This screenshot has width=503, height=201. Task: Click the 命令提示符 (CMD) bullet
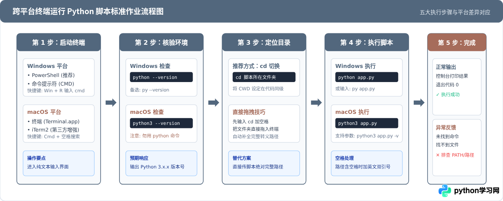[51, 84]
